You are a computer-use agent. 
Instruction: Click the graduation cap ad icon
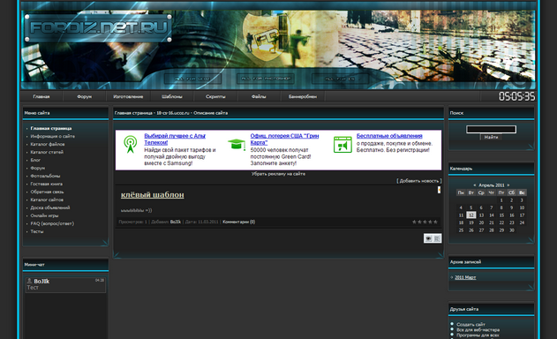pos(237,144)
